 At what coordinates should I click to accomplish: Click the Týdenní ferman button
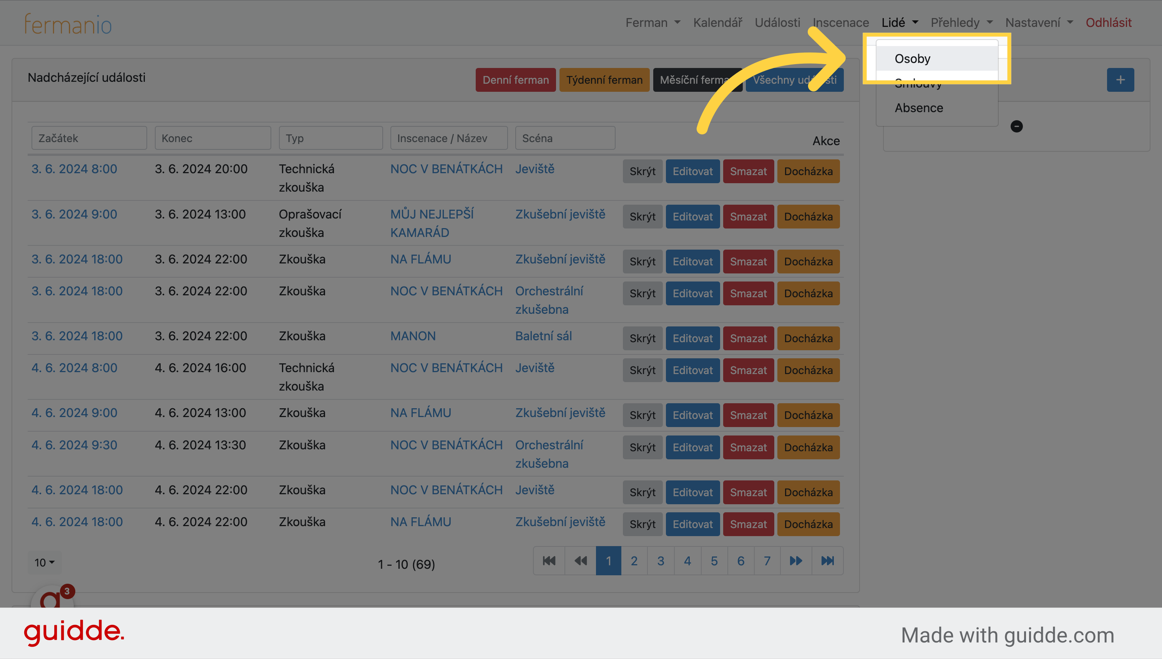click(604, 79)
